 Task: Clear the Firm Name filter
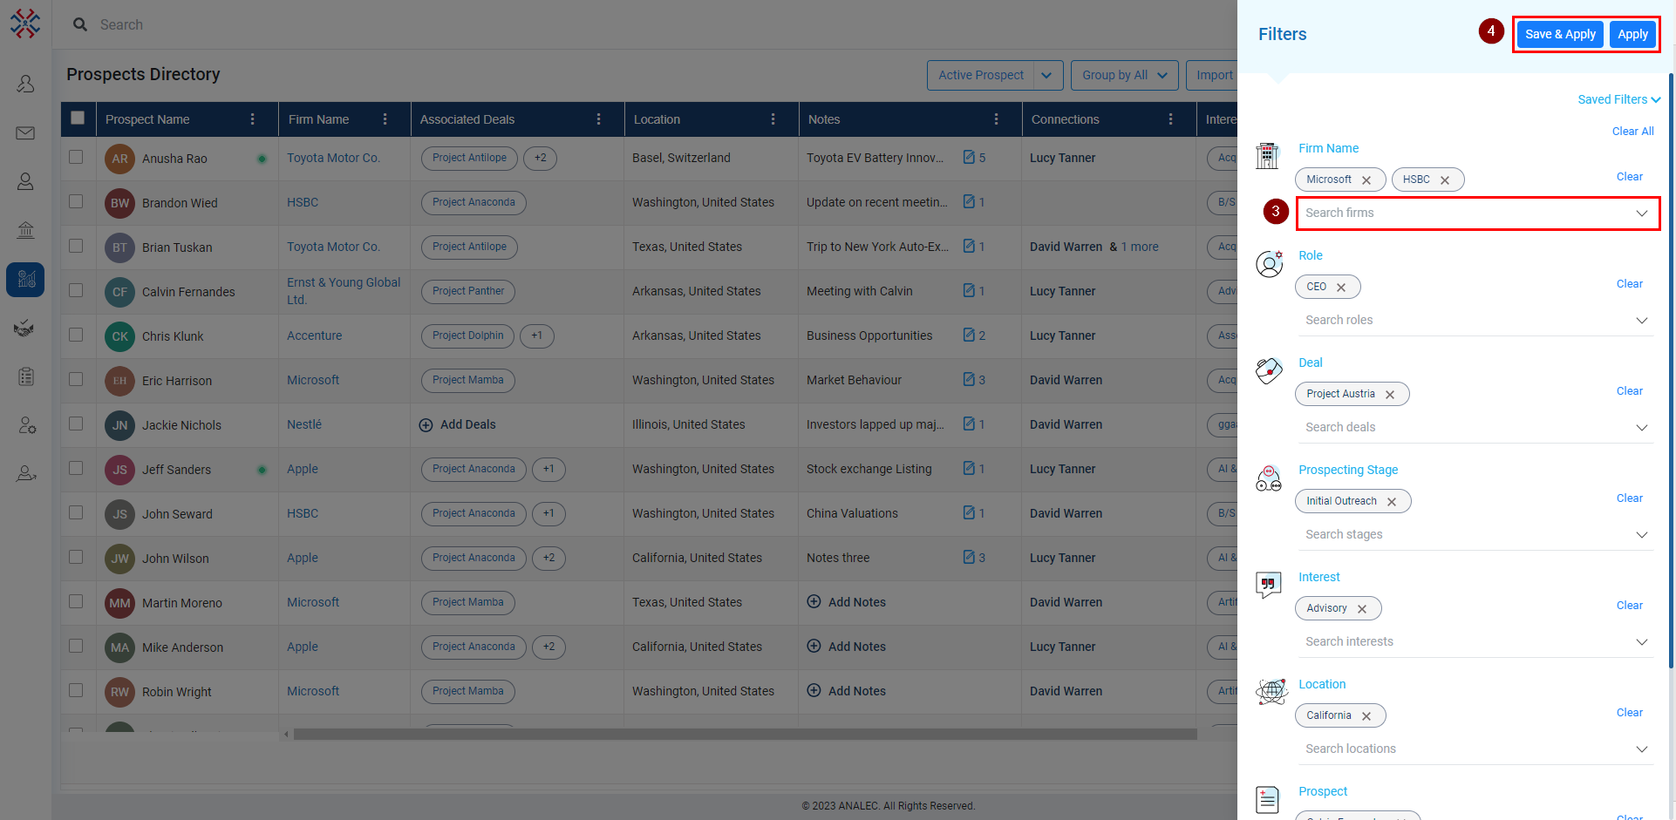[1629, 177]
